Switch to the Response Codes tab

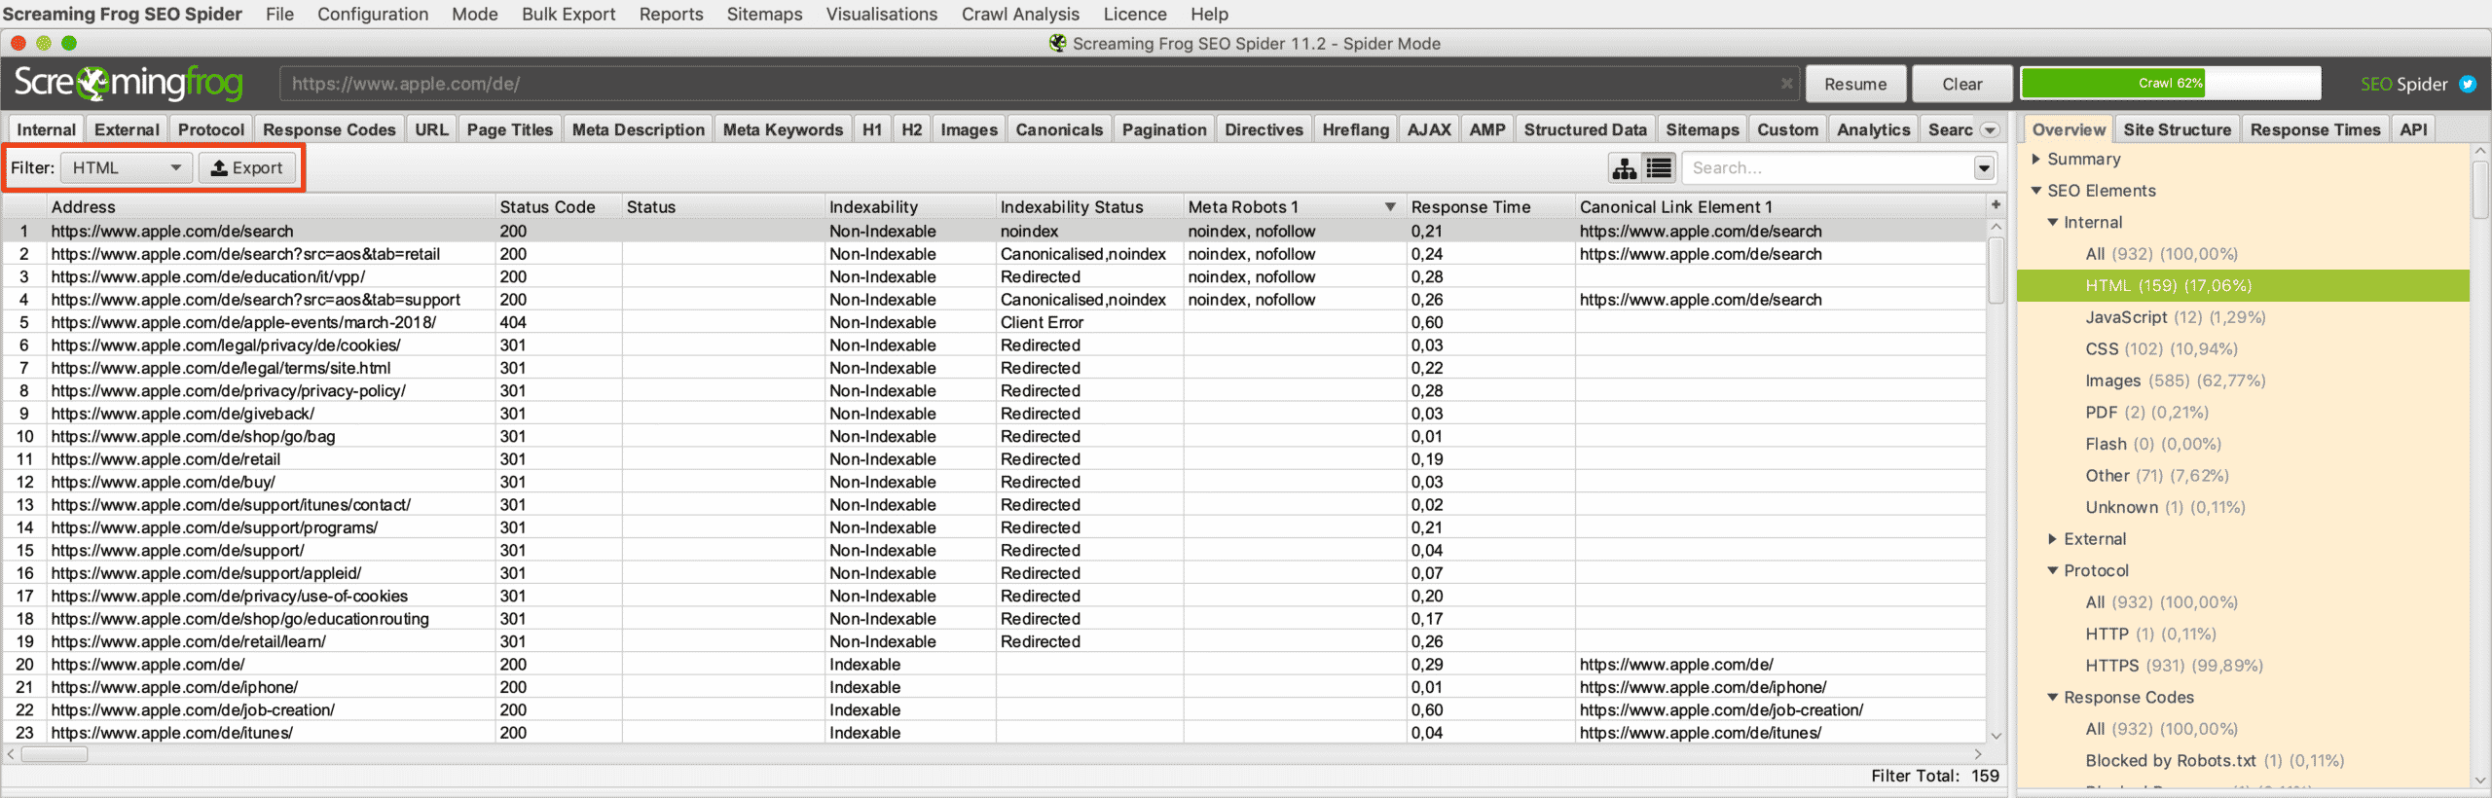(x=329, y=129)
